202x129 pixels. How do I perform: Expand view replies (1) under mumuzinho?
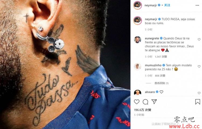tap(161, 83)
